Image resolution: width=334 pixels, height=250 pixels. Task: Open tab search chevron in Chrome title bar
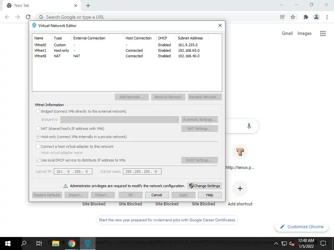[x=281, y=5]
